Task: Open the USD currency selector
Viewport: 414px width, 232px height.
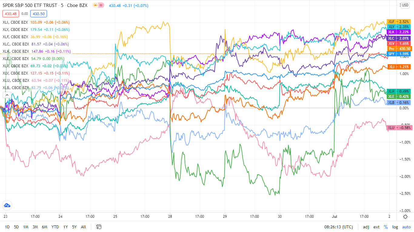Action: 405,5
